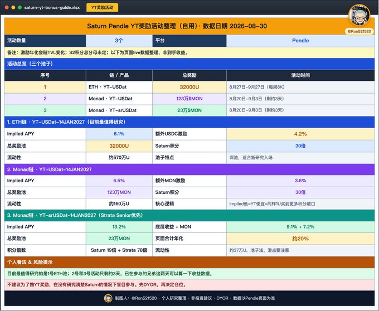Select the Monad · YT-srUSDat cell
The image size is (379, 311).
[119, 110]
